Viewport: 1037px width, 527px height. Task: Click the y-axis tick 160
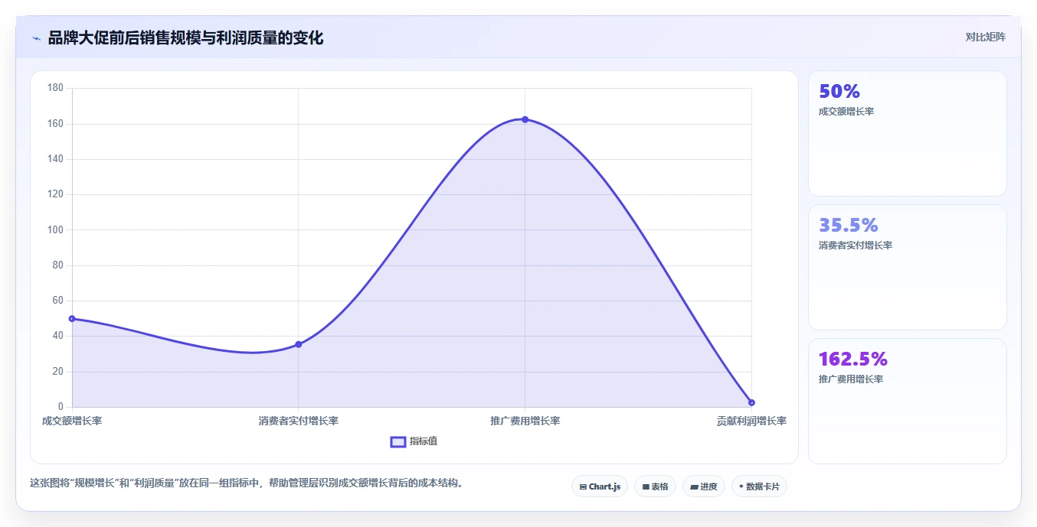(x=55, y=124)
